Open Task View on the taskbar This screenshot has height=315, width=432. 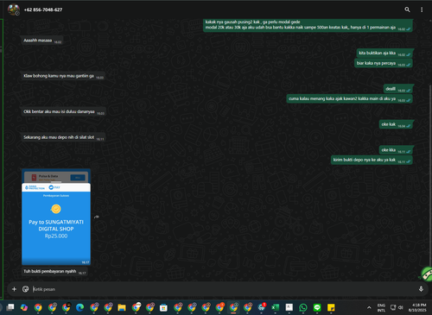point(10,307)
